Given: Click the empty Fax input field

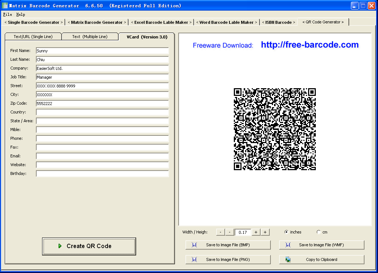Looking at the screenshot, I should tap(102, 147).
